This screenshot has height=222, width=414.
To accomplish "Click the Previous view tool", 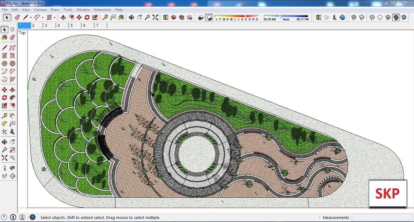I will click(12, 158).
